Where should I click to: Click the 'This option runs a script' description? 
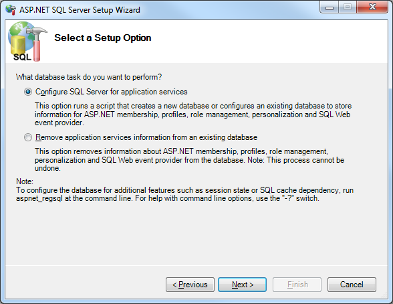193,115
